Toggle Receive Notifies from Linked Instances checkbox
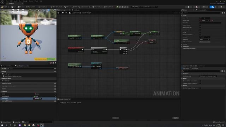 (200, 81)
